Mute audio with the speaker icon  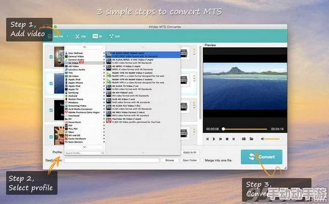click(x=263, y=139)
